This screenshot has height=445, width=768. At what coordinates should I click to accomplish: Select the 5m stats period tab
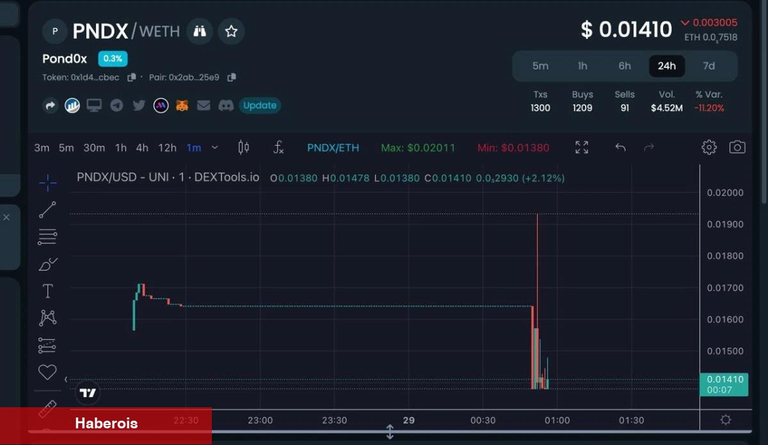pyautogui.click(x=540, y=66)
